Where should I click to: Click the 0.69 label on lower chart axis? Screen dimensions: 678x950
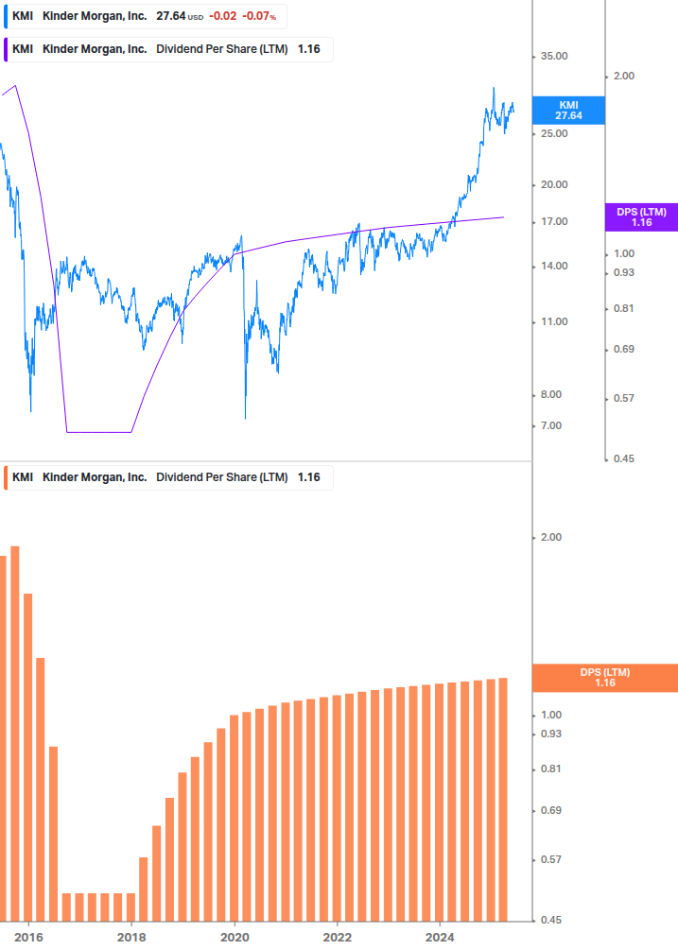550,811
